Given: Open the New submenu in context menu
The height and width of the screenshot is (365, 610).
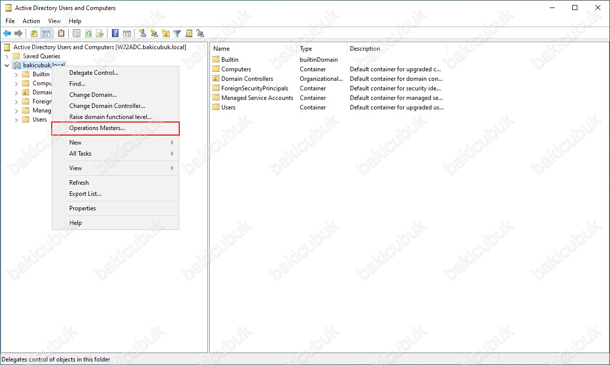Looking at the screenshot, I should [x=115, y=143].
